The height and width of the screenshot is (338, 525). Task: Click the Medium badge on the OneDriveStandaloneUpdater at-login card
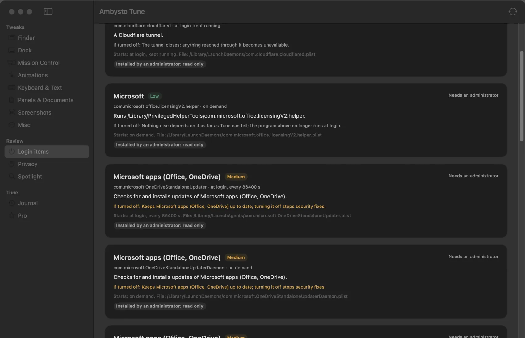pyautogui.click(x=236, y=177)
